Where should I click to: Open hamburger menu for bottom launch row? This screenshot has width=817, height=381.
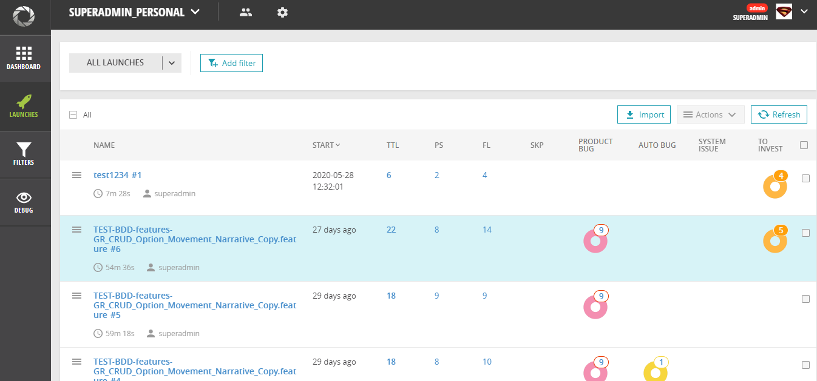[76, 362]
